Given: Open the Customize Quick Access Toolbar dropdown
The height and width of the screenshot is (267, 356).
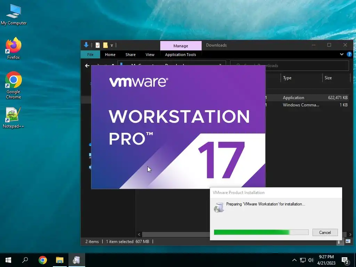Looking at the screenshot, I should [x=112, y=46].
